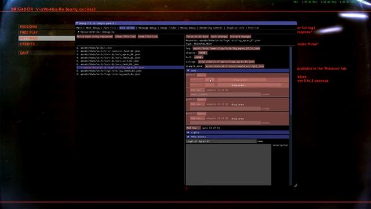The width and height of the screenshot is (371, 209).
Task: Click the debug window resize grip
Action: click(x=295, y=186)
